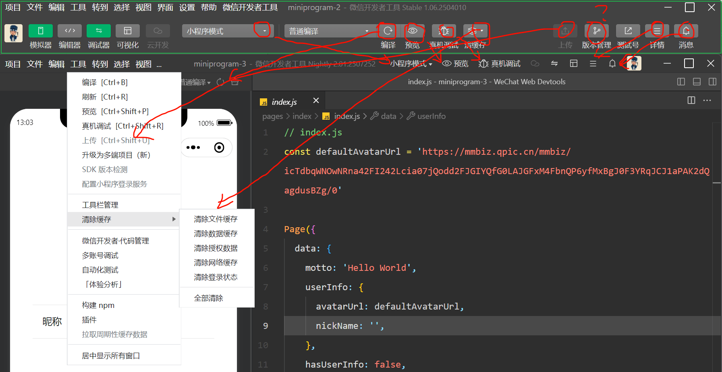Click the 测试号 external-link icon

(628, 31)
